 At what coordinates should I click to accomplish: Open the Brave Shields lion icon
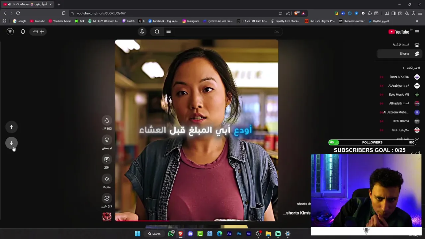(x=296, y=13)
